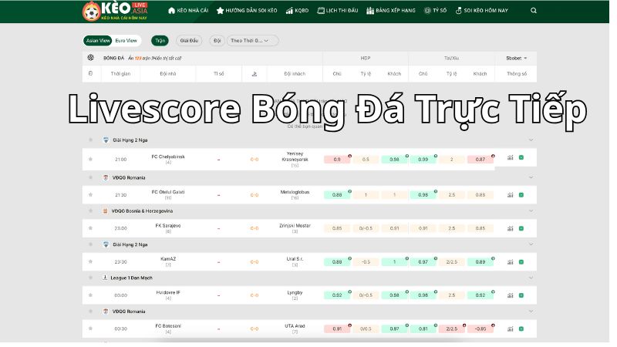The width and height of the screenshot is (617, 347).
Task: Open statistics chart for FC Otelul Galati match
Action: pos(511,195)
